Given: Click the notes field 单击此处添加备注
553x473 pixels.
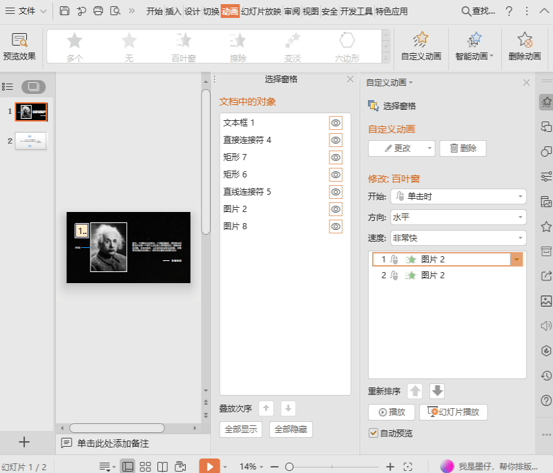Looking at the screenshot, I should coord(113,443).
